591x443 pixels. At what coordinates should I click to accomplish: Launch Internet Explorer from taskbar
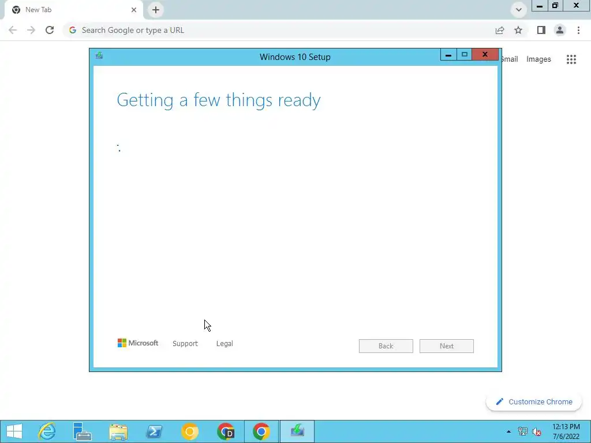tap(47, 431)
